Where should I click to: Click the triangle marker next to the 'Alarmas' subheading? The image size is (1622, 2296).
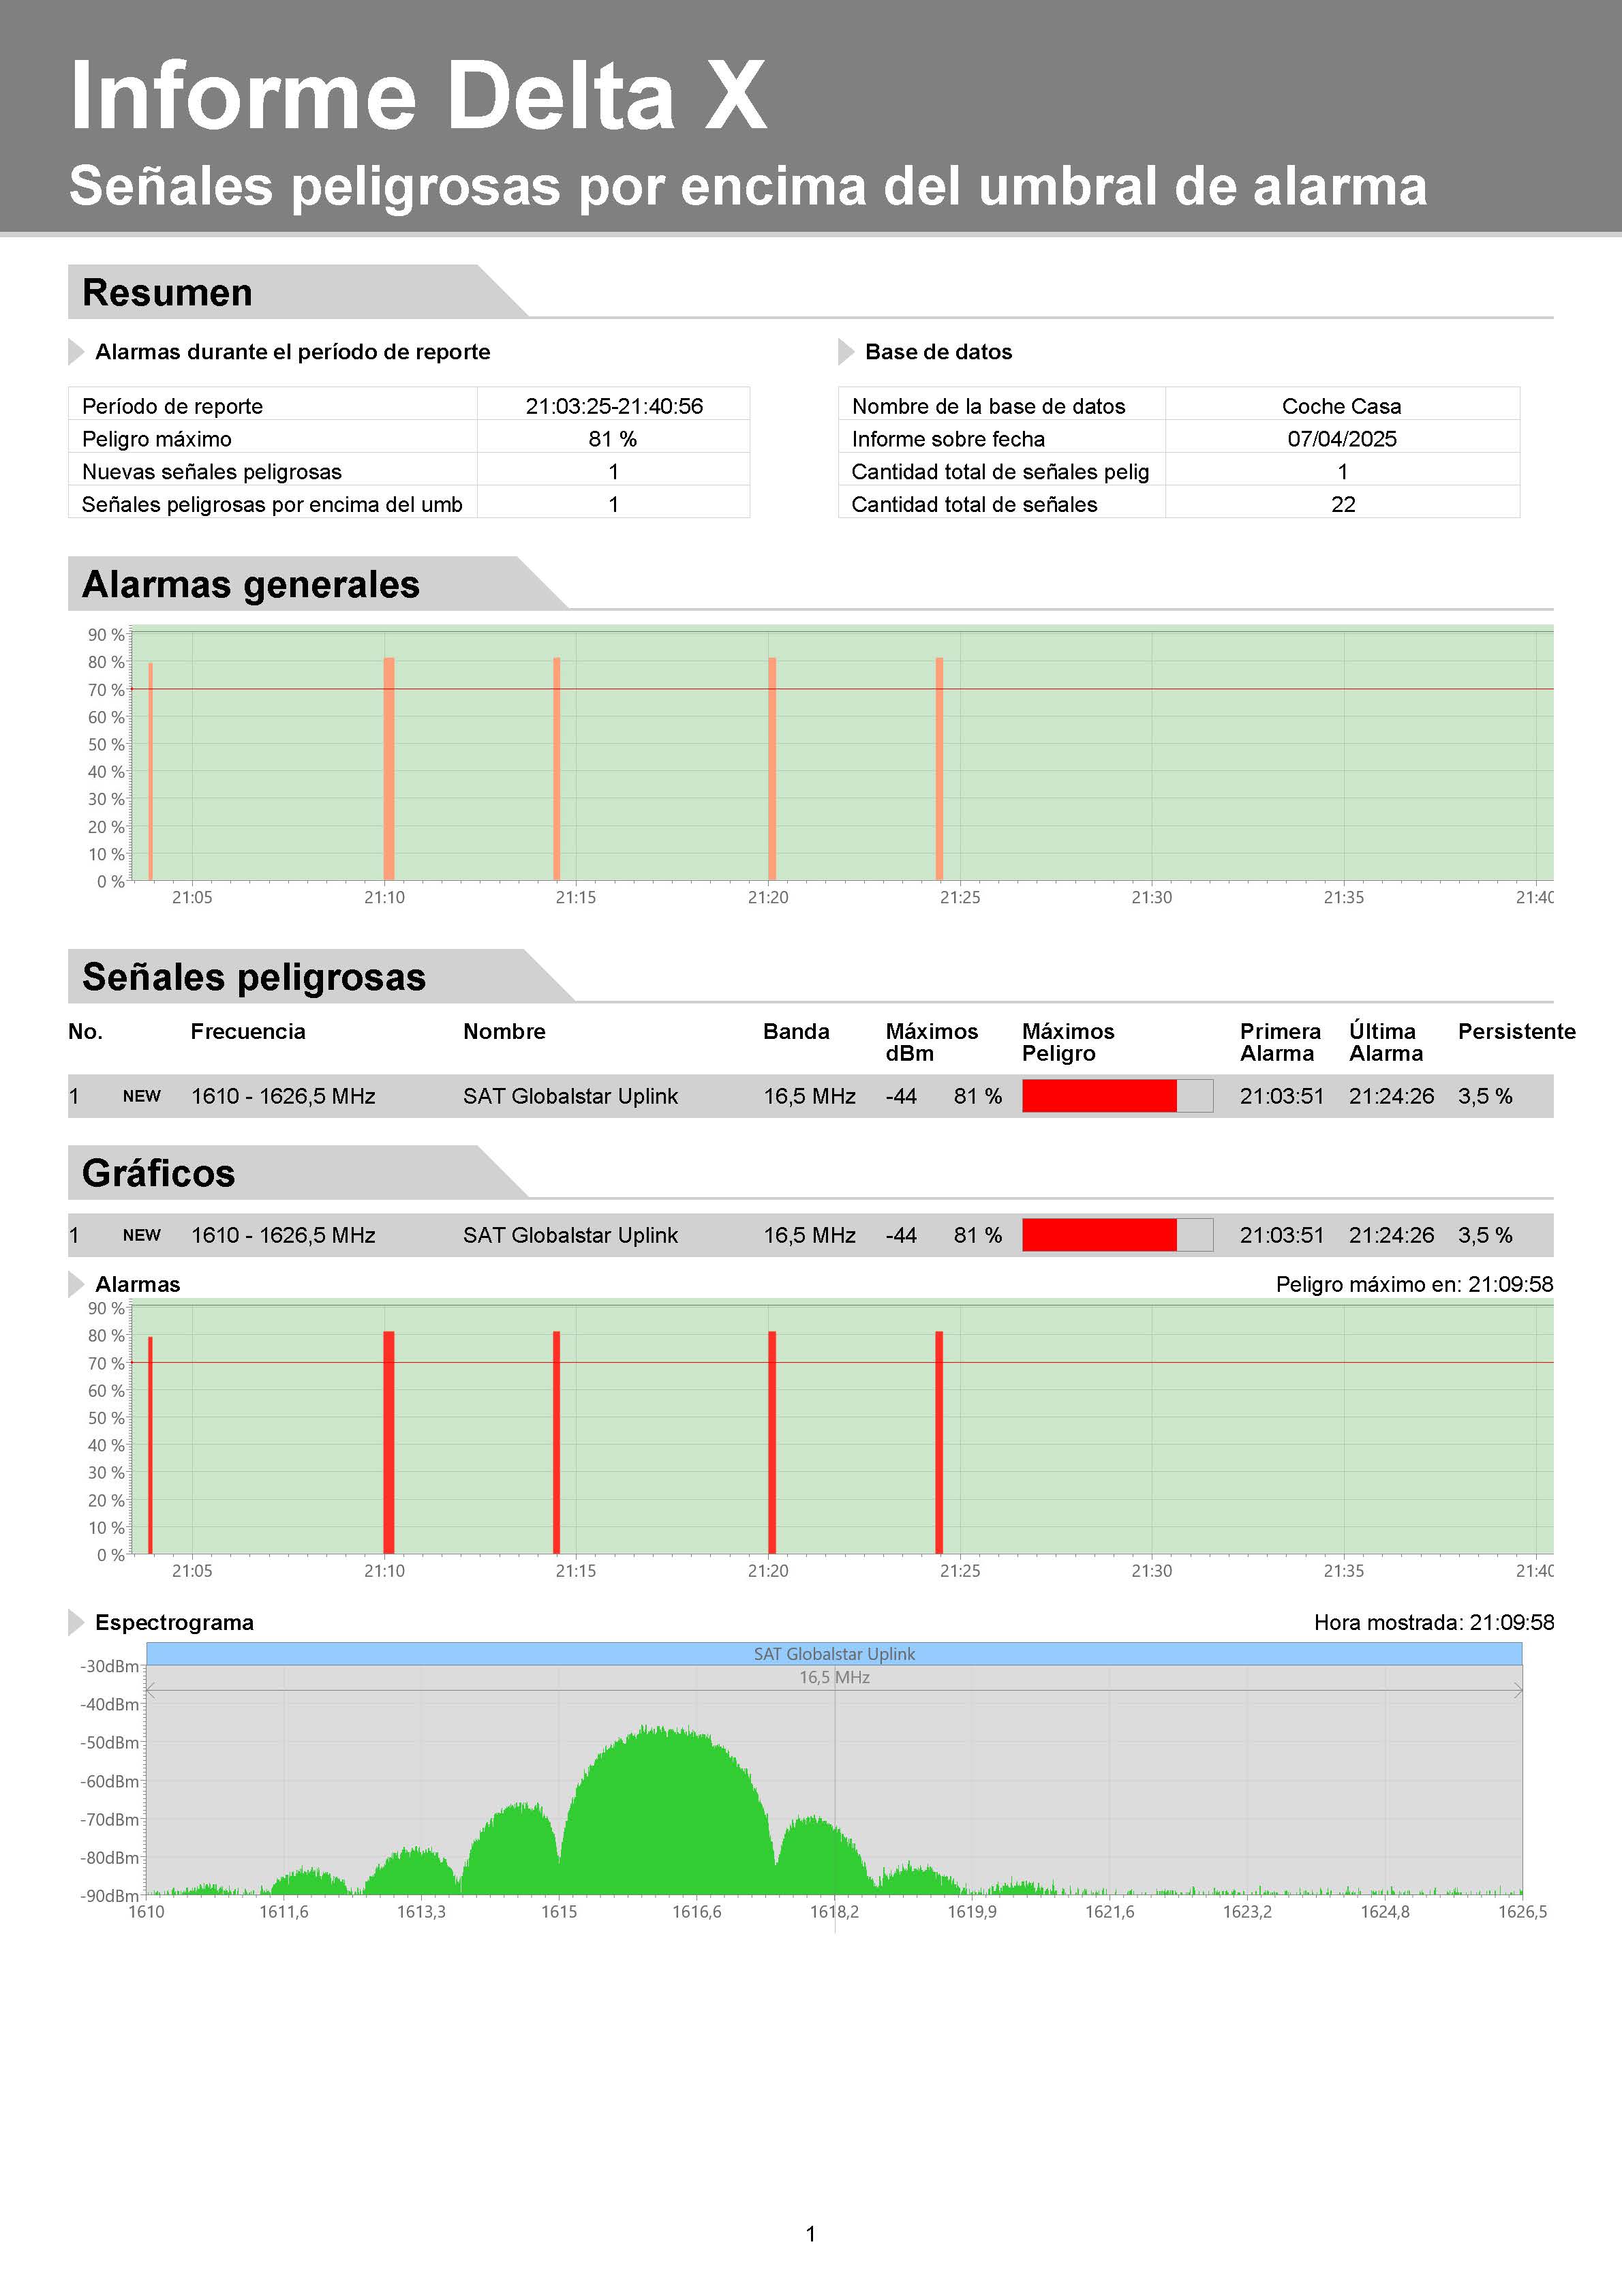[x=76, y=1284]
